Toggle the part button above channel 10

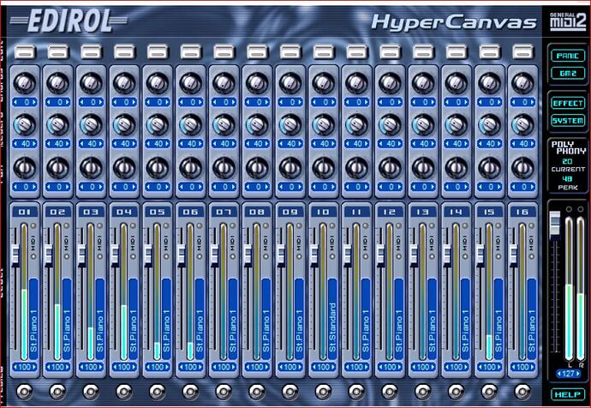point(324,51)
